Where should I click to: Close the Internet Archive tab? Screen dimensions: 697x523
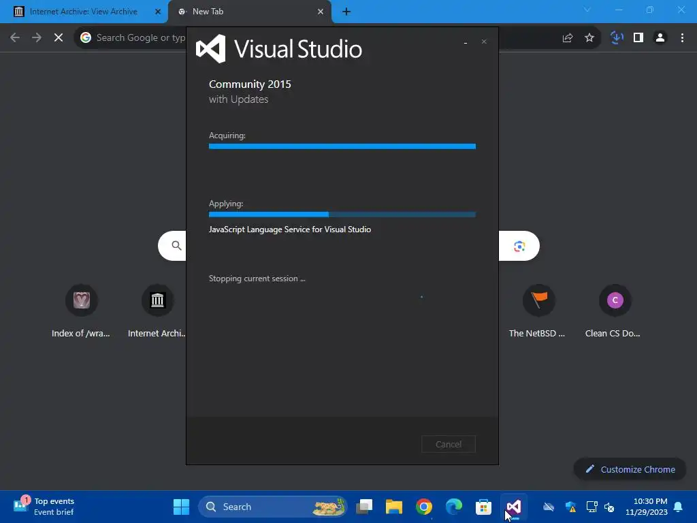click(x=158, y=12)
